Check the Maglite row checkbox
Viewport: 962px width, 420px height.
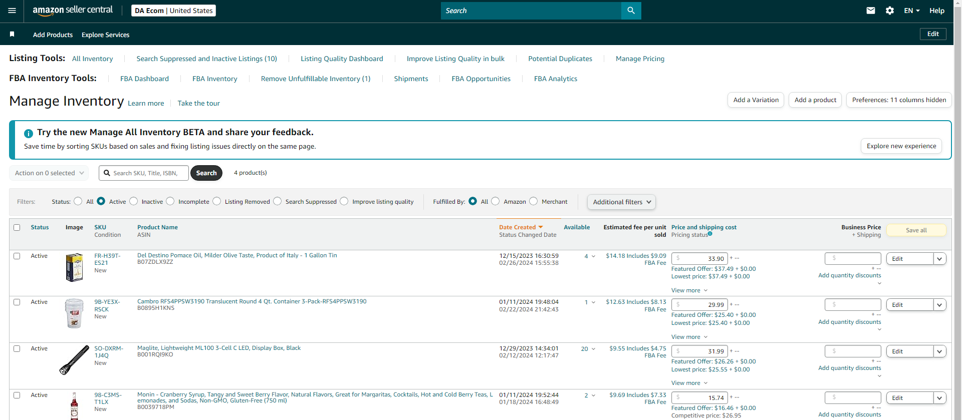coord(17,348)
